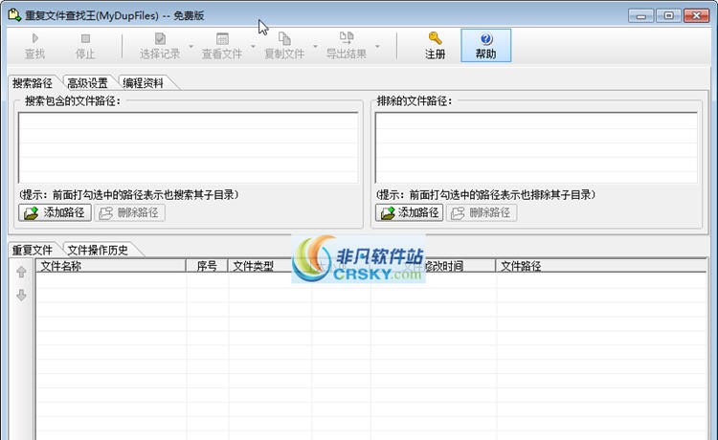Expand the 导出结果 dropdown arrow

pyautogui.click(x=377, y=46)
